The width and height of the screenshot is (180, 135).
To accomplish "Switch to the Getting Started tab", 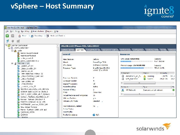I will click(68, 50).
